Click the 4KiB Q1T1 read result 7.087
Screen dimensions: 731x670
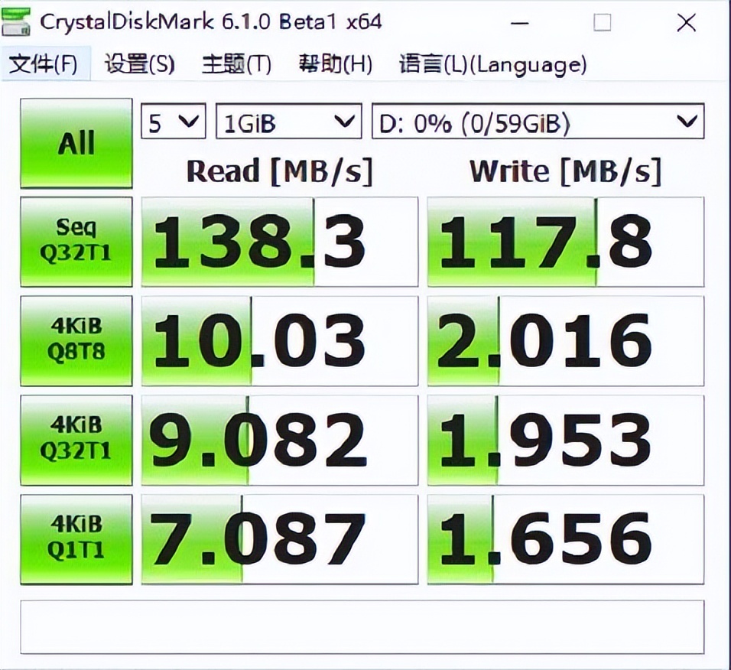(x=280, y=539)
